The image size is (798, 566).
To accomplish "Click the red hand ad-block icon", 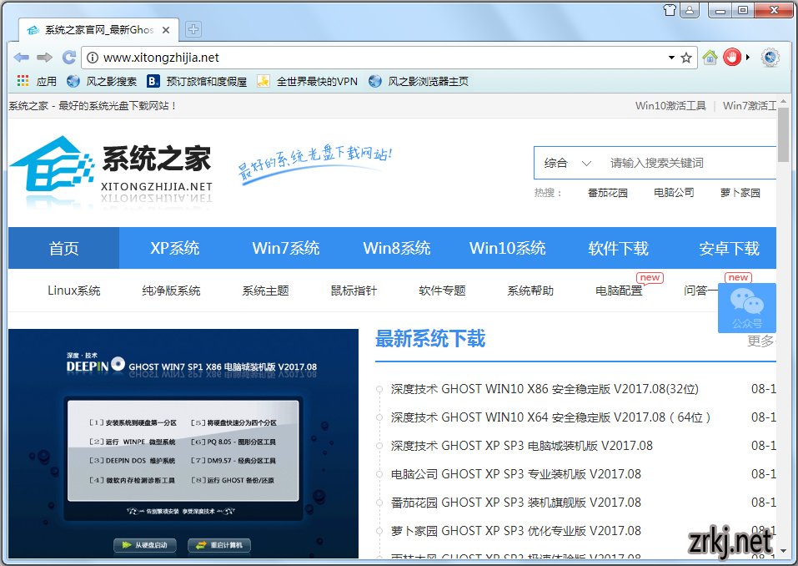I will (732, 57).
